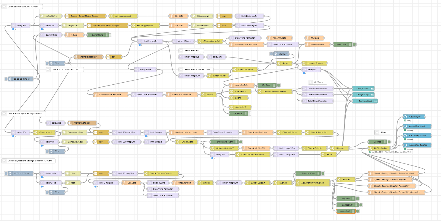The height and width of the screenshot is (221, 441).
Task: Click the JSON icon on Convert from JSON to Object
Action: click(x=67, y=16)
